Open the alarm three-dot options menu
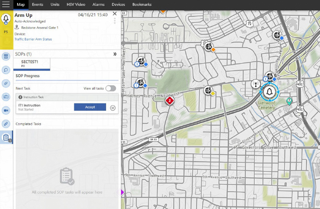Screen dimensions: 320x209 115,21
